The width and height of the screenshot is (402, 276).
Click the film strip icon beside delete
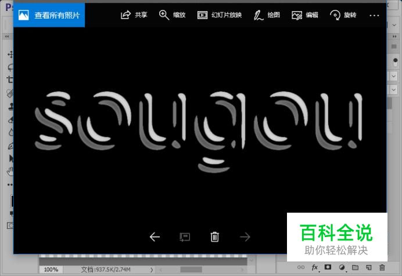point(185,237)
